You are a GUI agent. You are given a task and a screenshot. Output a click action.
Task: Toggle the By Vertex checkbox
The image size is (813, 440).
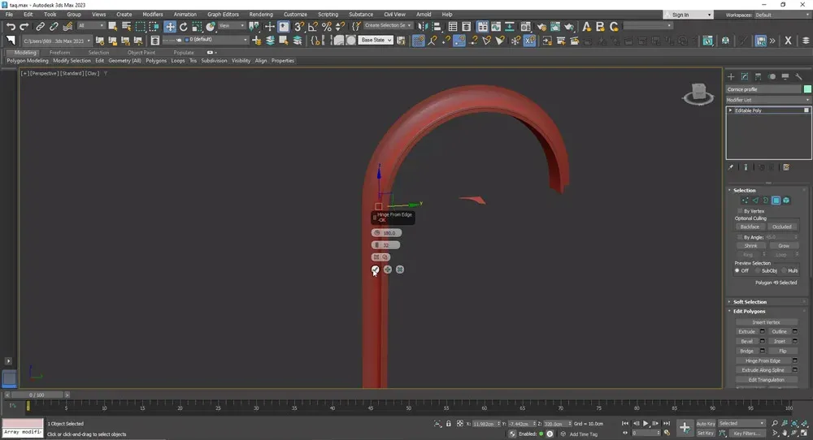click(740, 211)
